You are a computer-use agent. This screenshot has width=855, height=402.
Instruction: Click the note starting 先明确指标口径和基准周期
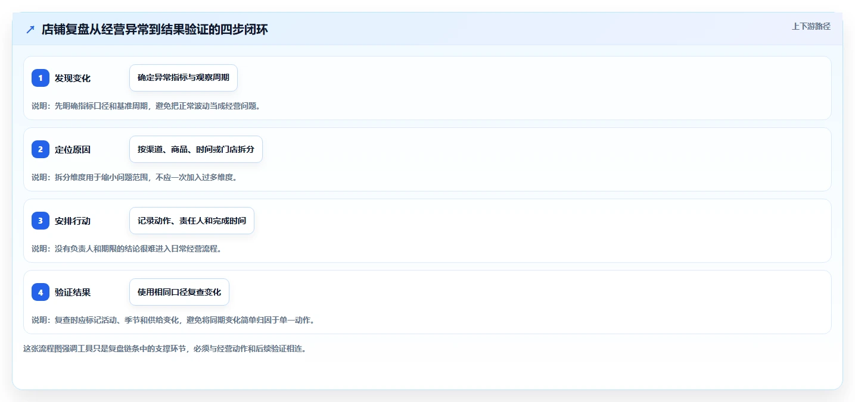click(x=146, y=106)
